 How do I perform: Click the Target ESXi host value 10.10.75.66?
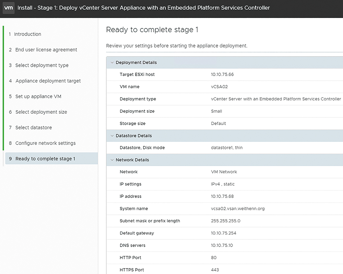click(x=222, y=75)
